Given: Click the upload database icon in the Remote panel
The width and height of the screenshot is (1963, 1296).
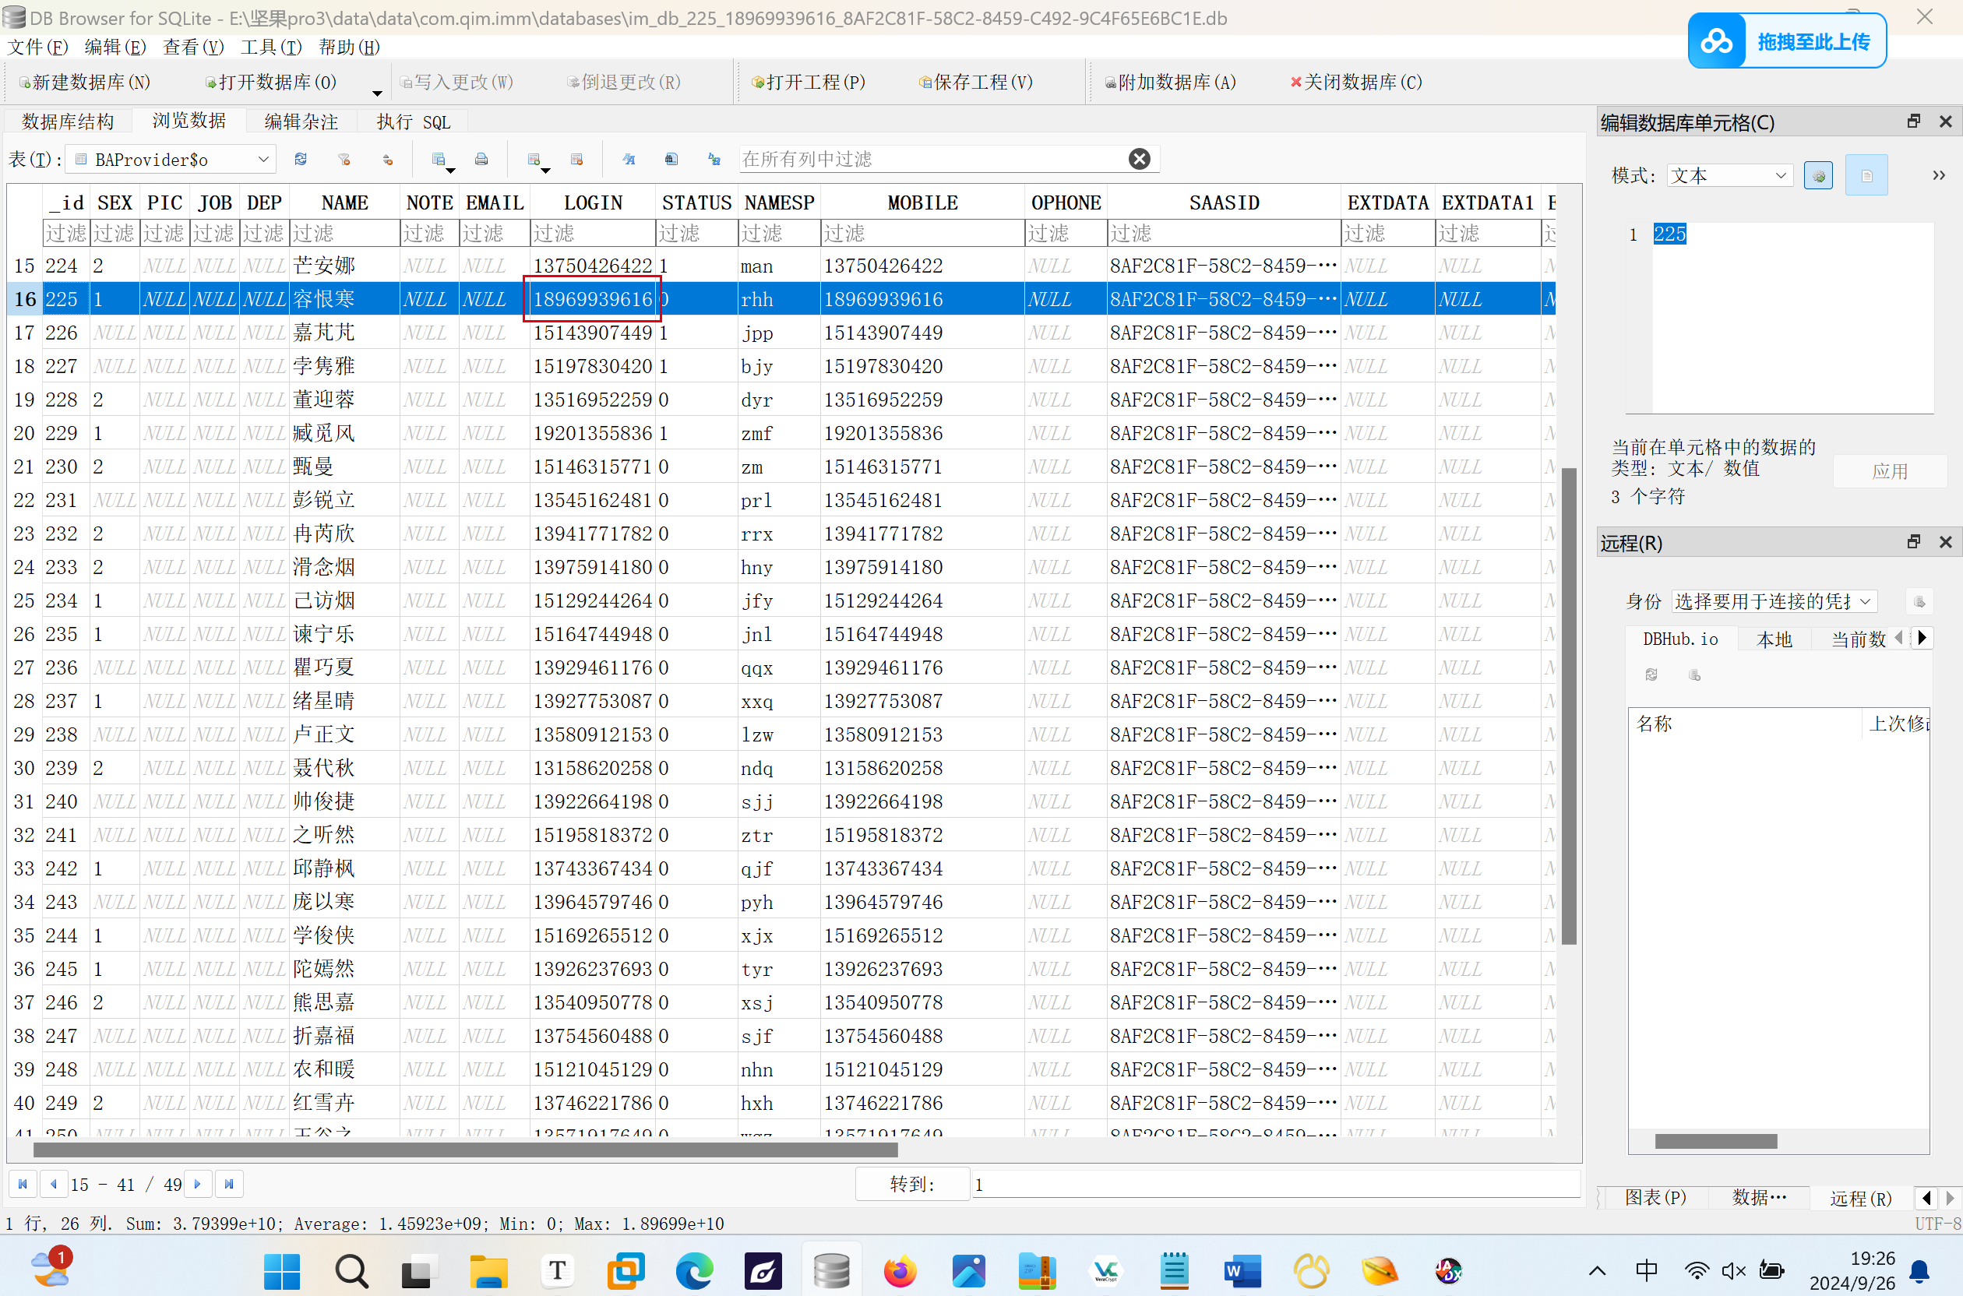Looking at the screenshot, I should click(x=1919, y=602).
